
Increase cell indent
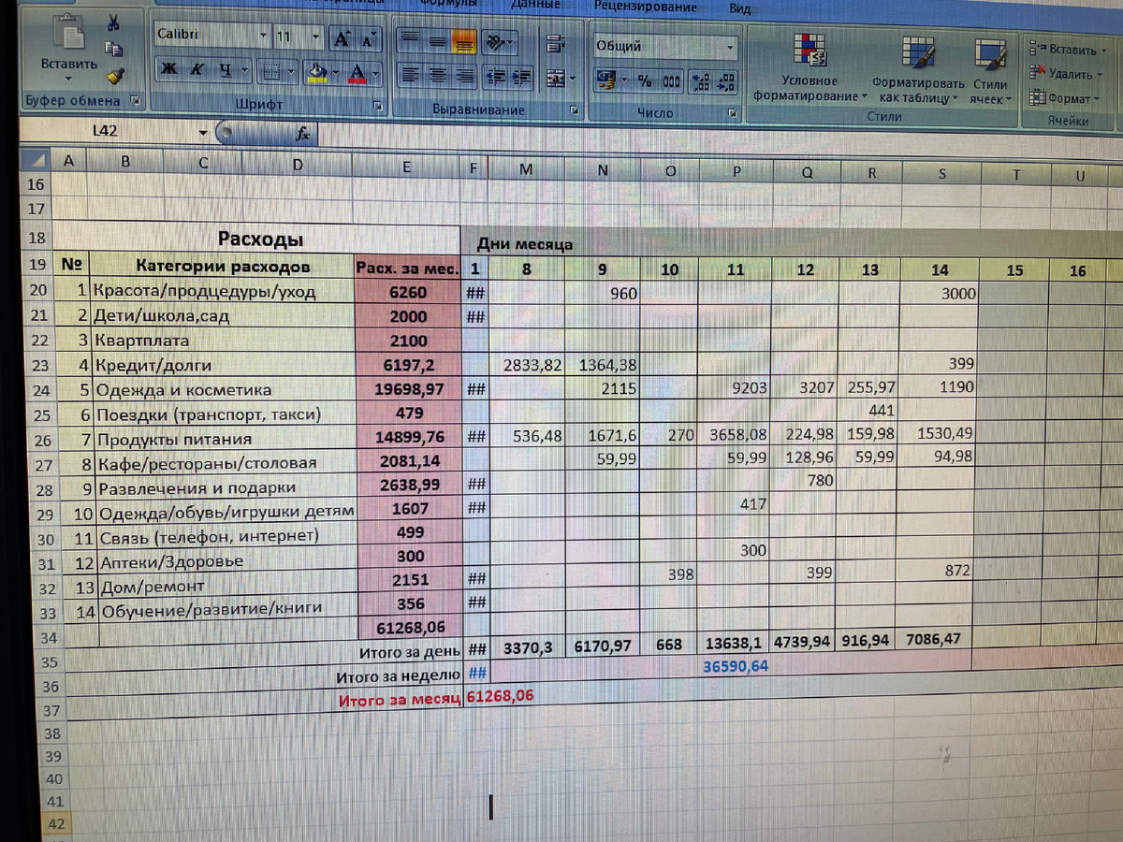pyautogui.click(x=522, y=78)
